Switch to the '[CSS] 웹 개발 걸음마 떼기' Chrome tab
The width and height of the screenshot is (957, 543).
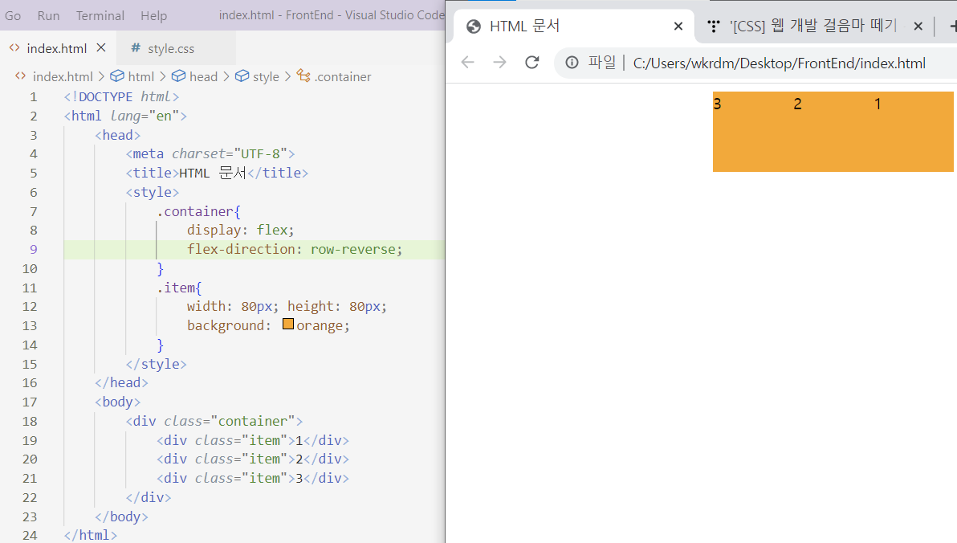(813, 27)
